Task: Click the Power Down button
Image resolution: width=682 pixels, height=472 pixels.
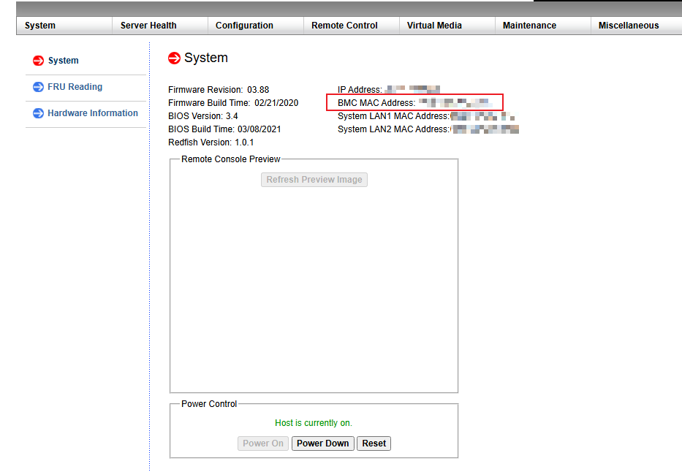Action: pos(322,444)
